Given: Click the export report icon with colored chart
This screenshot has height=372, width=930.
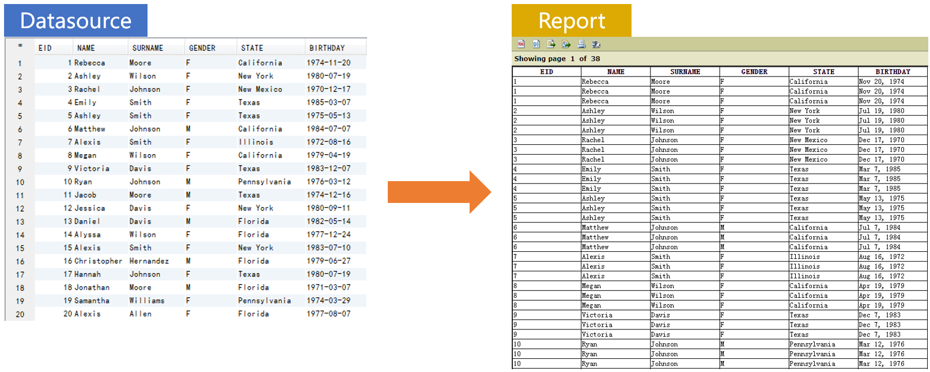Looking at the screenshot, I should [x=566, y=44].
